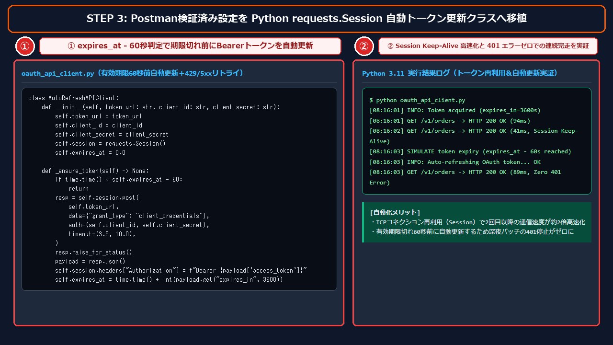The image size is (613, 345).
Task: Click the log line with '89ms, Zero 401'
Action: click(465, 177)
